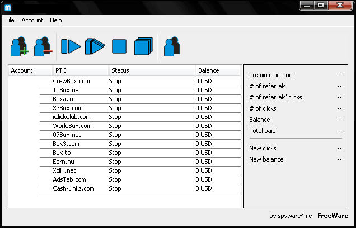Click the Premium account label
The height and width of the screenshot is (228, 356).
pyautogui.click(x=272, y=75)
